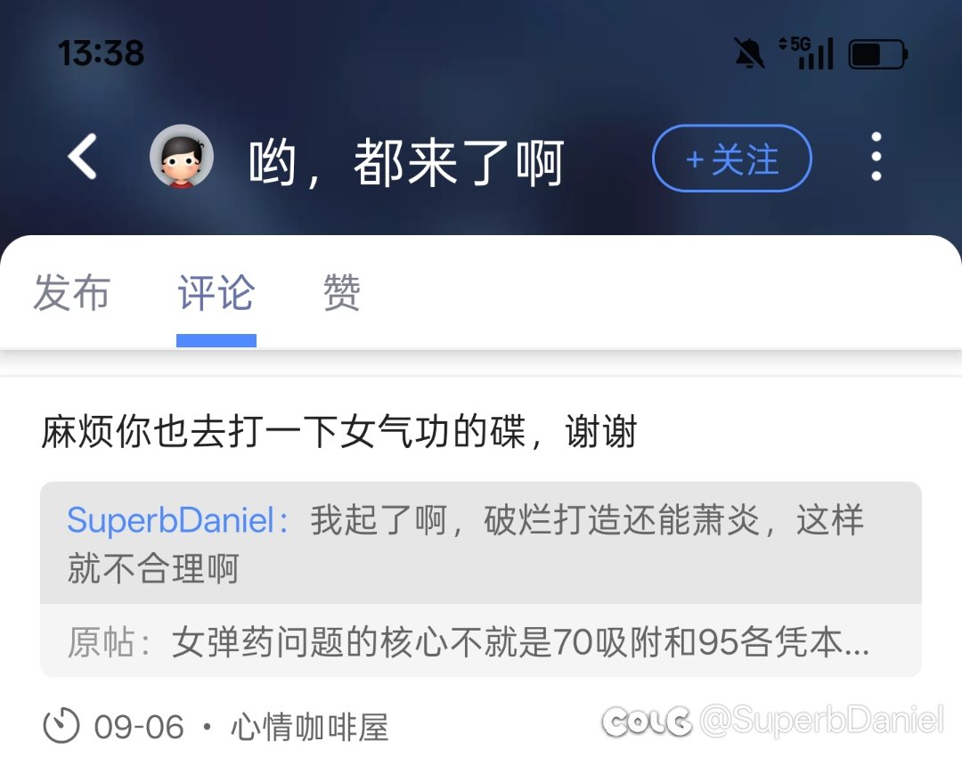The height and width of the screenshot is (758, 962).
Task: Tap the 5G signal strength icon
Action: point(805,53)
